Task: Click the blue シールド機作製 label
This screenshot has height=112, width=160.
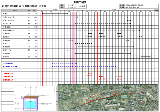Action: (x=8, y=63)
